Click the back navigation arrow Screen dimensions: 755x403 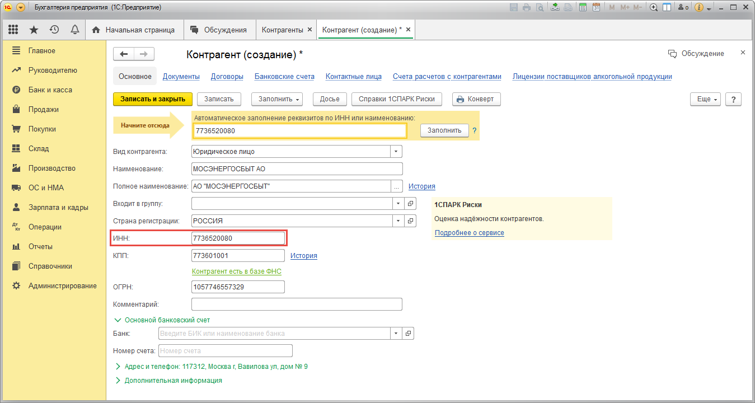[124, 54]
